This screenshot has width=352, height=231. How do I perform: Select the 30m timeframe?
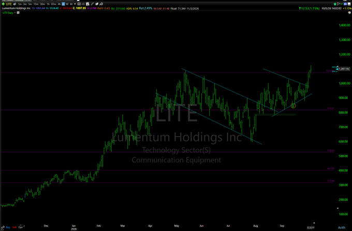pyautogui.click(x=42, y=4)
